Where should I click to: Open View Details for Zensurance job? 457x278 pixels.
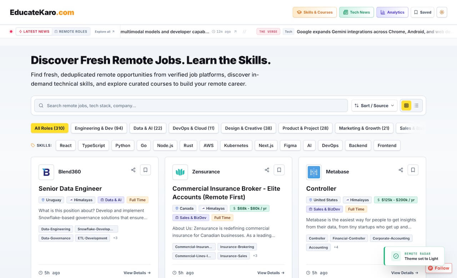point(271,273)
